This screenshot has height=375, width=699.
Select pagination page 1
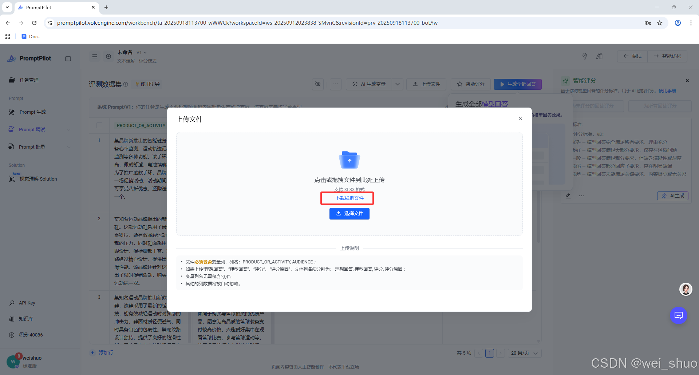tap(490, 353)
